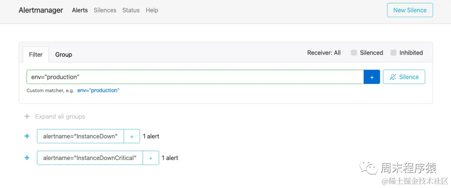Click the plus icon beside Expand all groups
The height and width of the screenshot is (188, 451).
[x=27, y=117]
